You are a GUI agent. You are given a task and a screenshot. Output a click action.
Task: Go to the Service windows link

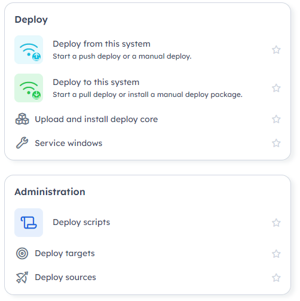(69, 143)
